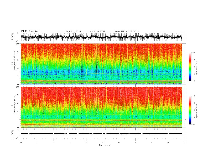Click the time axis tick label "10"
The height and width of the screenshot is (160, 208).
(x=185, y=142)
